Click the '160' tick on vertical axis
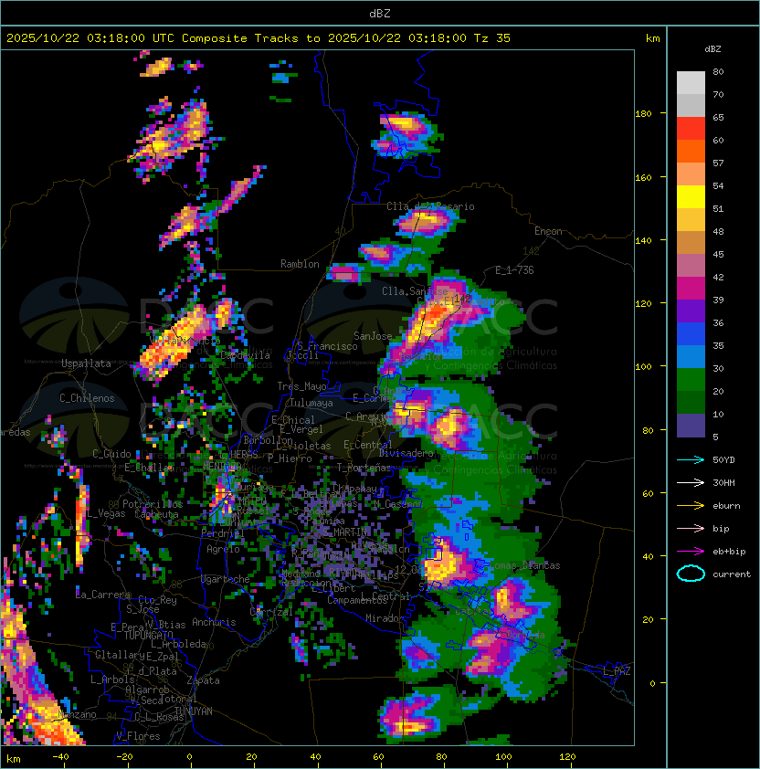Viewport: 760px width, 769px height. click(643, 177)
